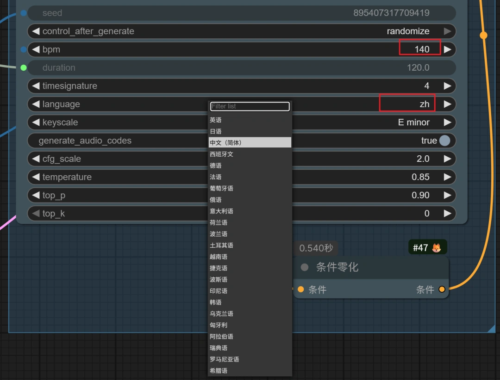Click the blue bpm input socket

pyautogui.click(x=23, y=49)
